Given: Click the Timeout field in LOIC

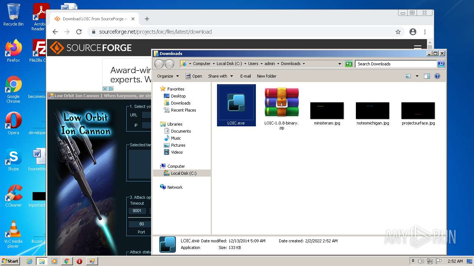Looking at the screenshot, I should [x=137, y=211].
